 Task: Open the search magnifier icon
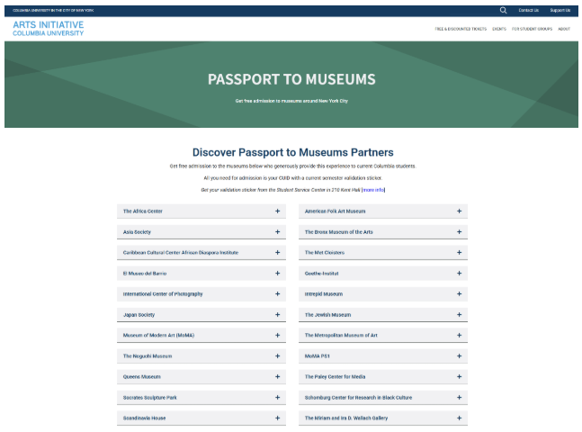tap(503, 11)
